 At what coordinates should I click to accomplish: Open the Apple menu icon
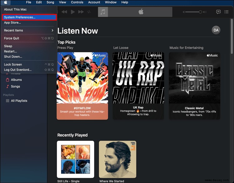click(6, 2)
